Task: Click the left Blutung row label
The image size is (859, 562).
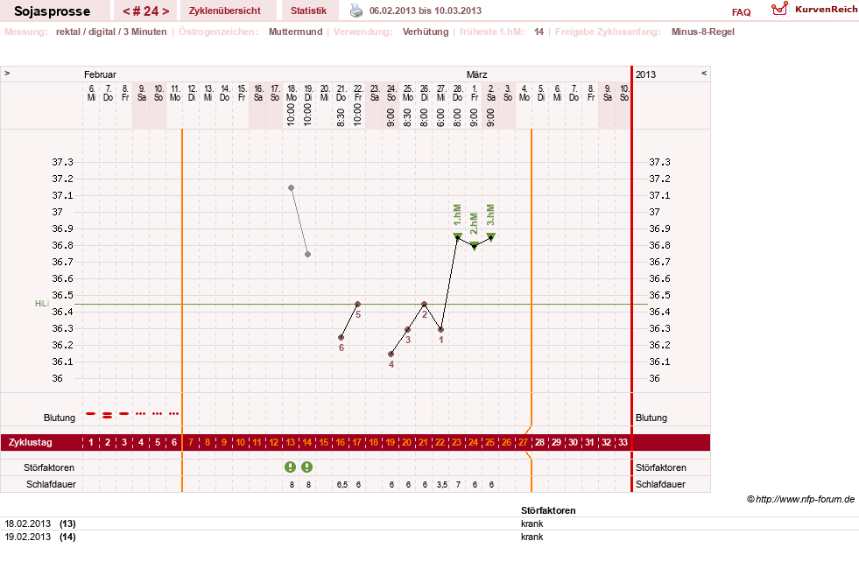Action: (60, 418)
